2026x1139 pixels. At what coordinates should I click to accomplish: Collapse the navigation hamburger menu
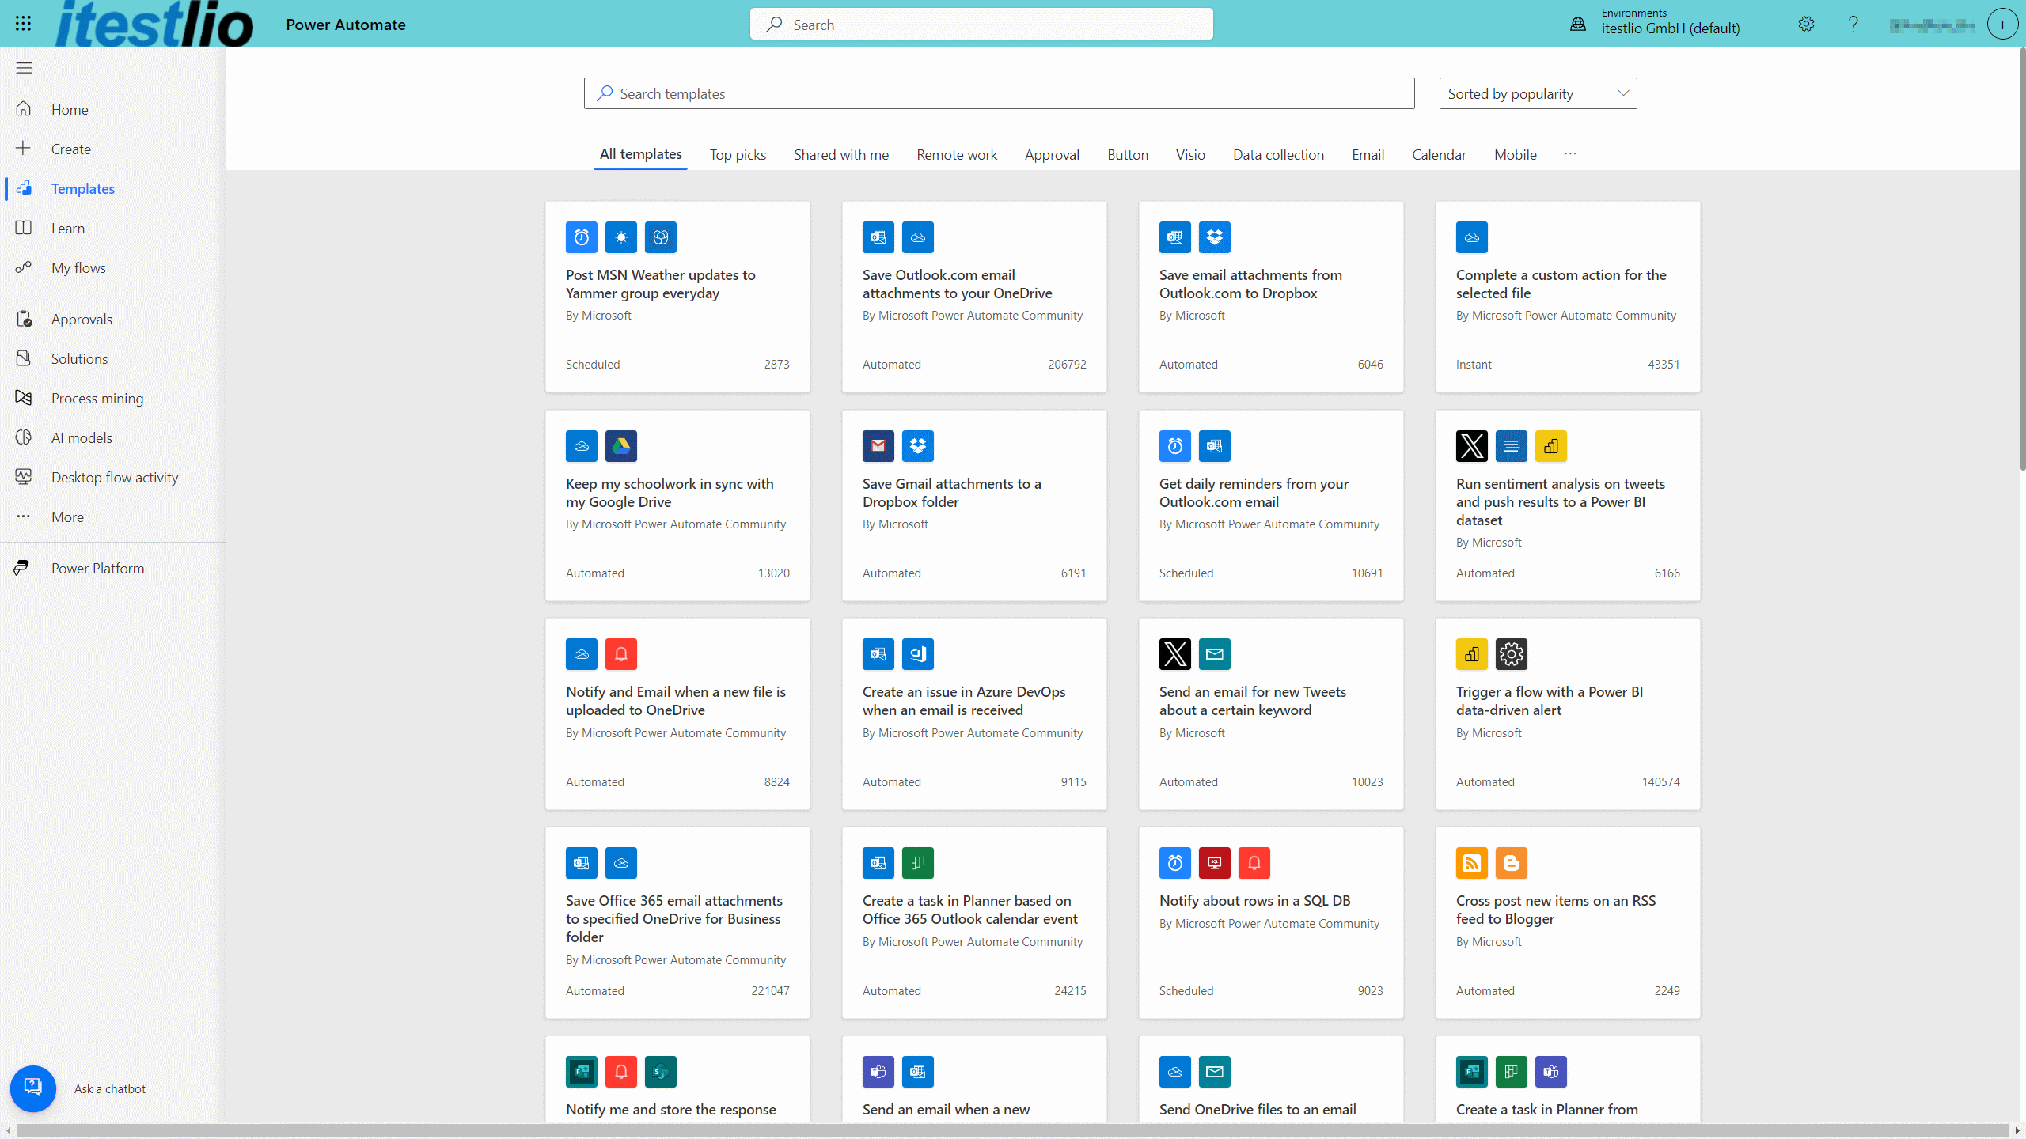[24, 68]
